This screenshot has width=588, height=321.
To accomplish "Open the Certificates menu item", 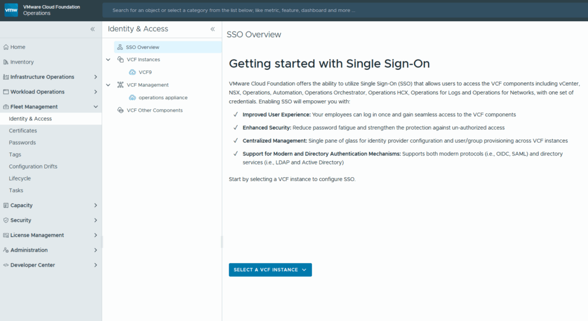I will click(23, 131).
